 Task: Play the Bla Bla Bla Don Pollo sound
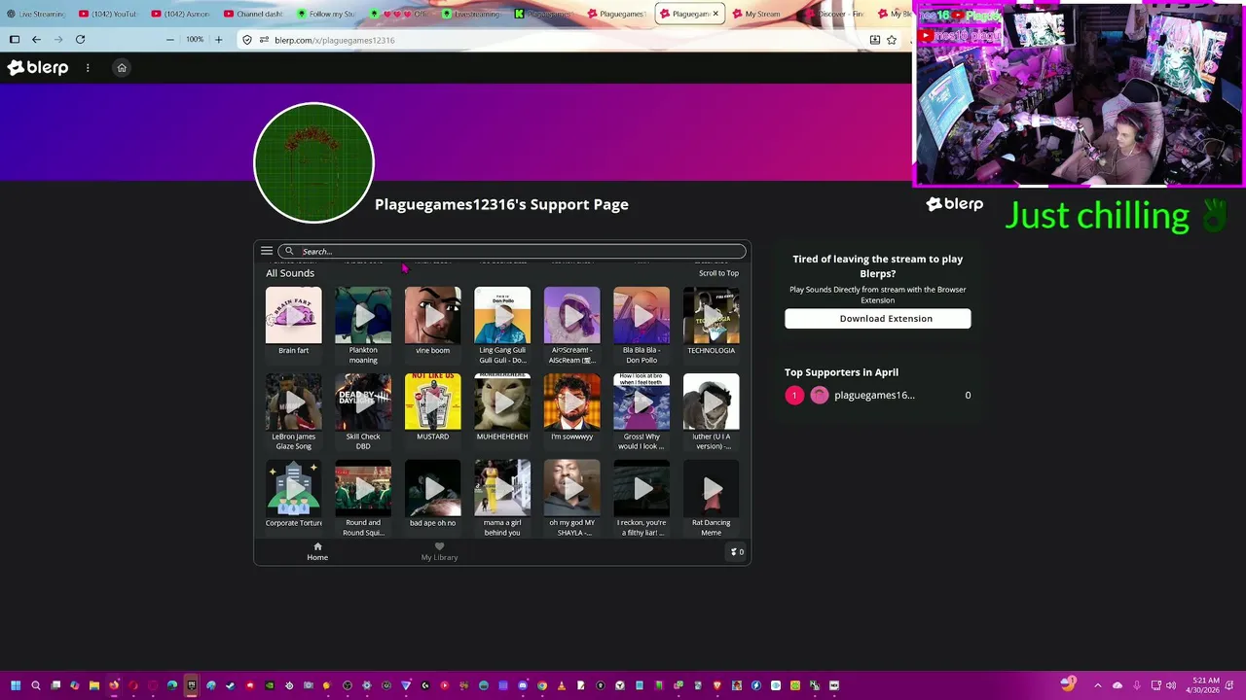641,315
